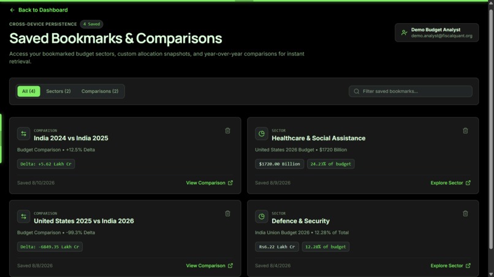The height and width of the screenshot is (277, 494).
Task: View Comparison for India 2024 vs India 2025
Action: (209, 183)
